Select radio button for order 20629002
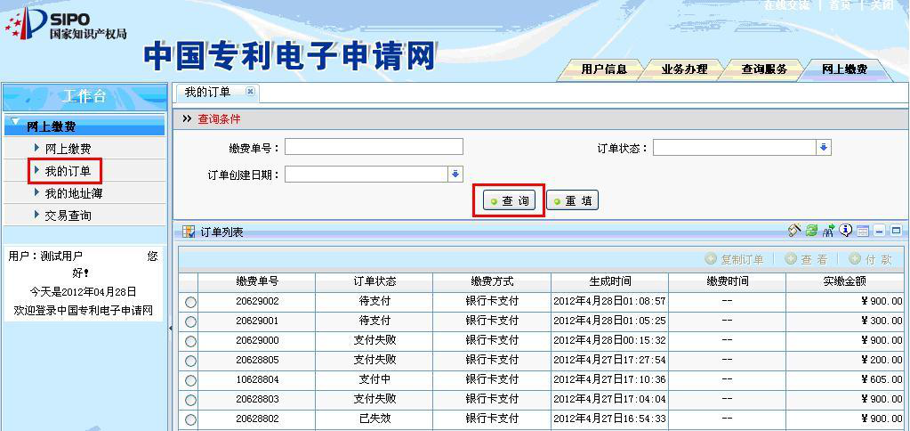Viewport: 910px width, 431px height. [x=190, y=302]
